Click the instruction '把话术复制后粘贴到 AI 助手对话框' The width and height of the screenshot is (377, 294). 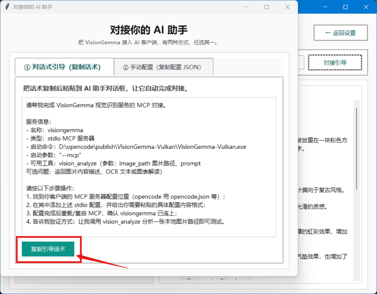106,89
